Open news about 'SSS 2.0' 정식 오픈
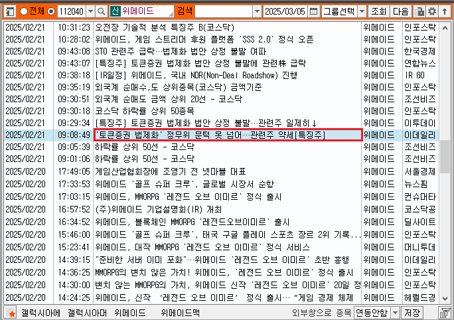Image resolution: width=454 pixels, height=320 pixels. point(204,39)
